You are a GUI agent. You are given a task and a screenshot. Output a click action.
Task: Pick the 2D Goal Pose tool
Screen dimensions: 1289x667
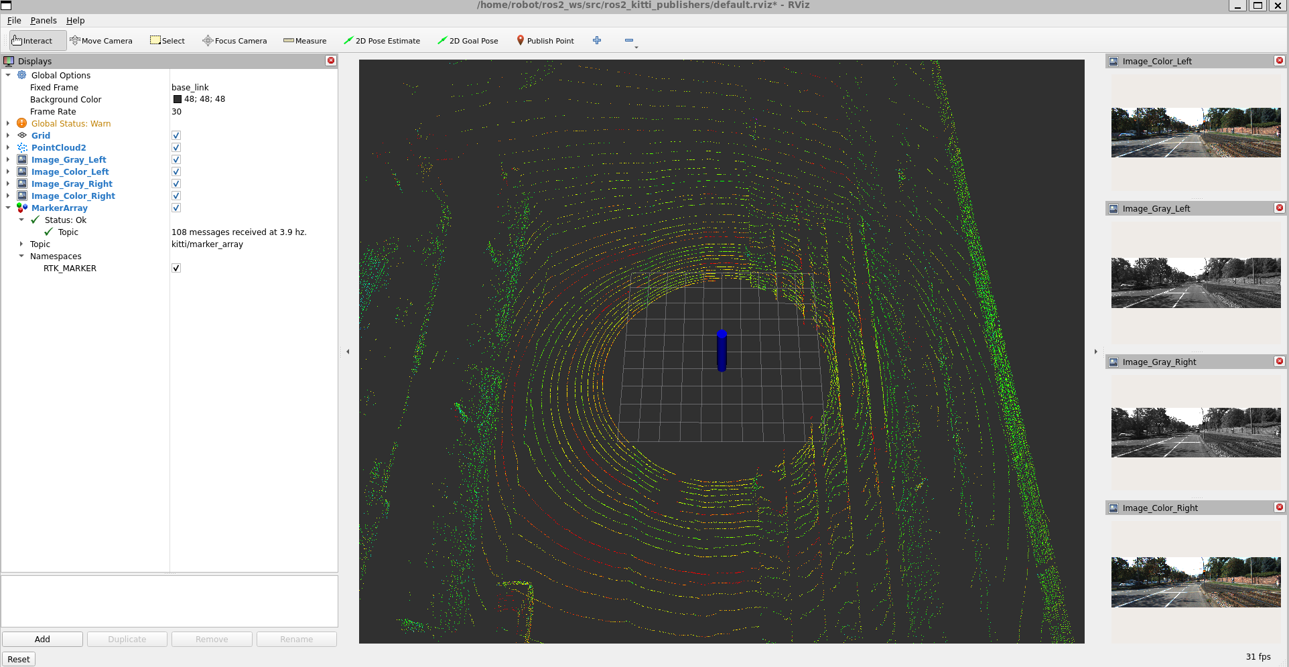coord(468,41)
